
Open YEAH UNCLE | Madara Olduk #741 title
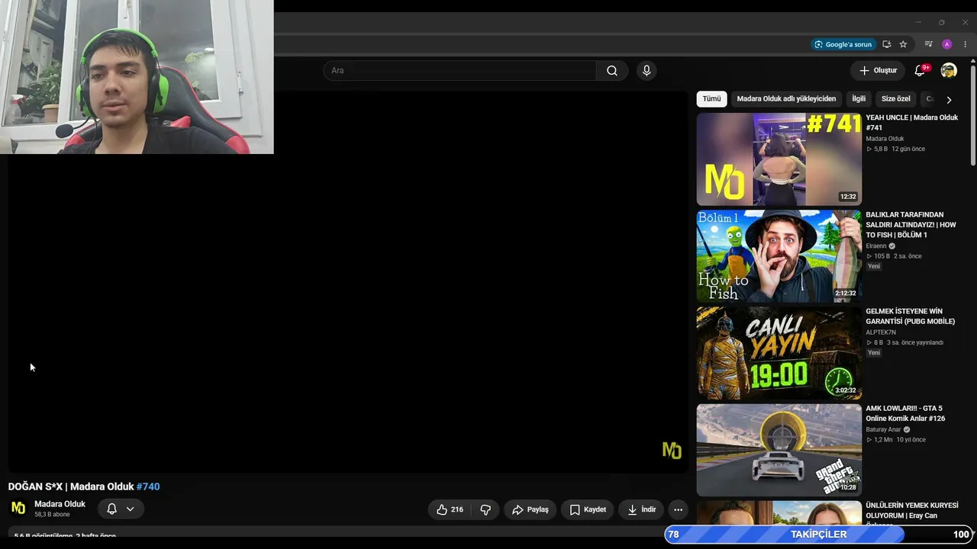click(911, 123)
